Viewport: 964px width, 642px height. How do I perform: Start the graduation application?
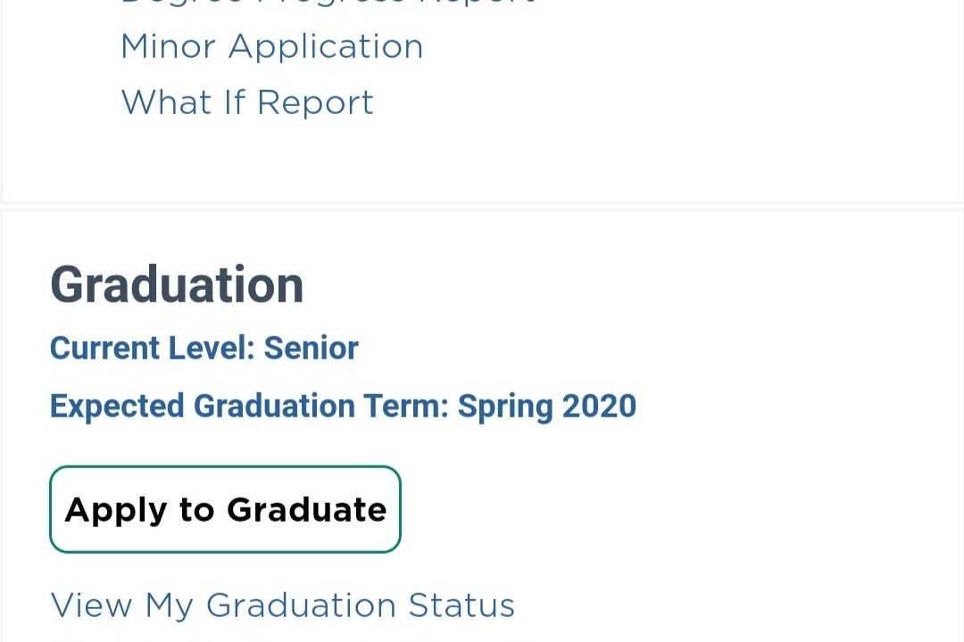pyautogui.click(x=225, y=509)
